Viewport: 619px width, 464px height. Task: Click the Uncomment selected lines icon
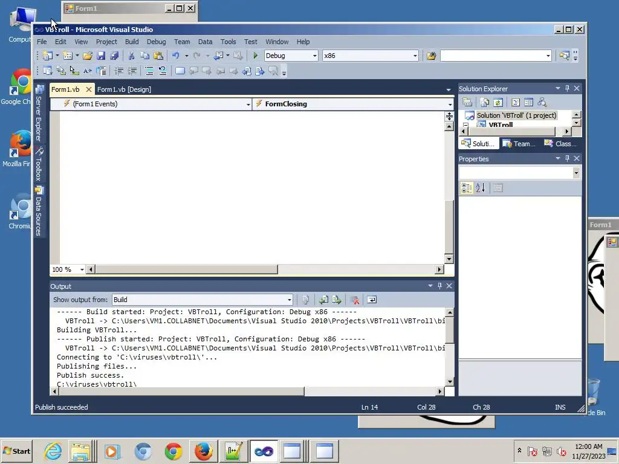click(x=162, y=71)
